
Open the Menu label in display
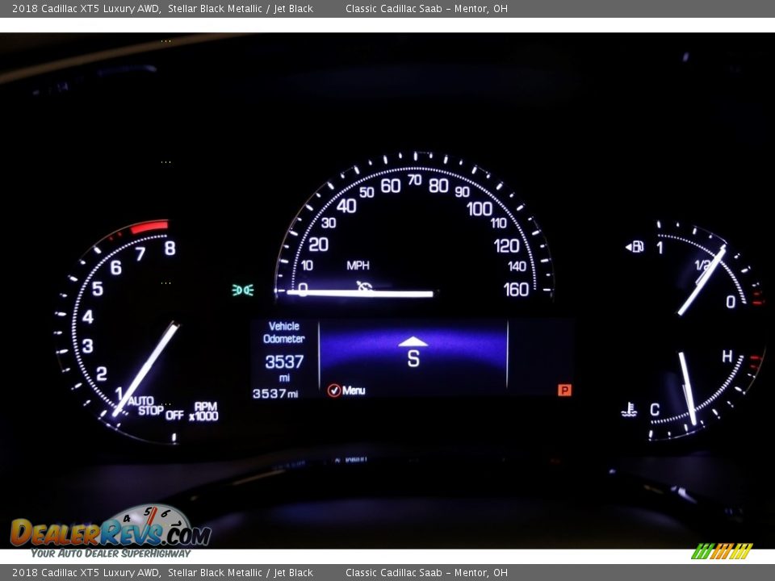(354, 391)
